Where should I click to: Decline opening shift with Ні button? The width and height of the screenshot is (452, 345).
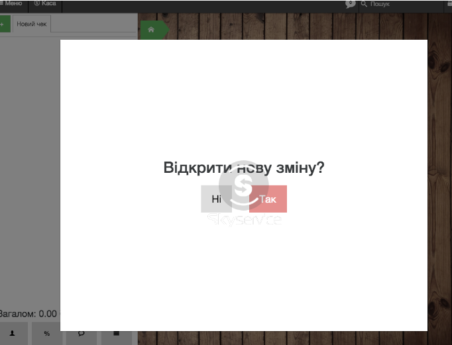(216, 199)
